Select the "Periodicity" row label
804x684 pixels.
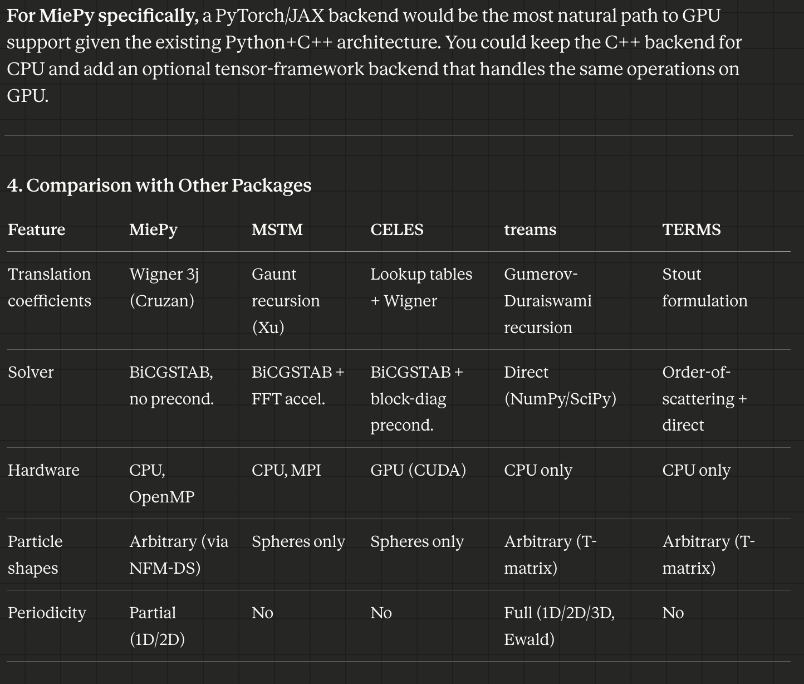point(47,613)
